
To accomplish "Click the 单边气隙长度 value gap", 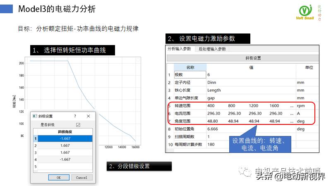I will [211, 98].
